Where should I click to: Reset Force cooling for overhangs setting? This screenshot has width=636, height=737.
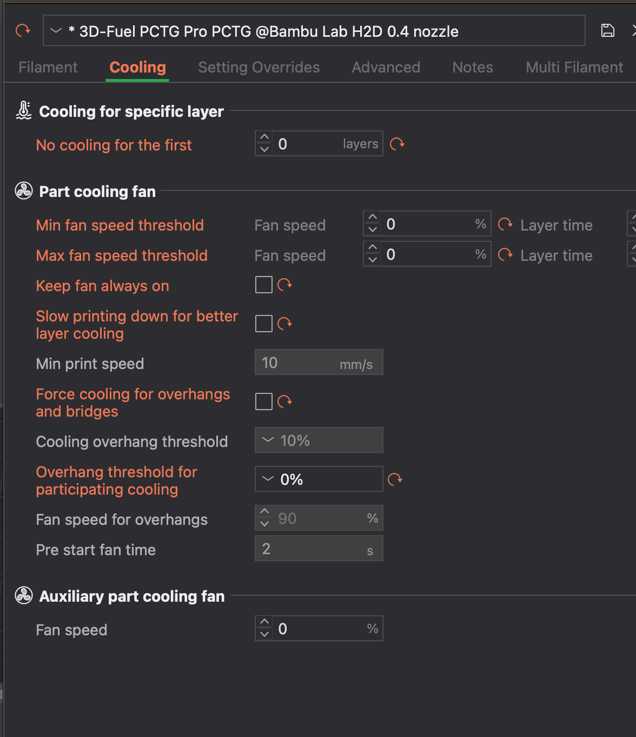(x=285, y=402)
